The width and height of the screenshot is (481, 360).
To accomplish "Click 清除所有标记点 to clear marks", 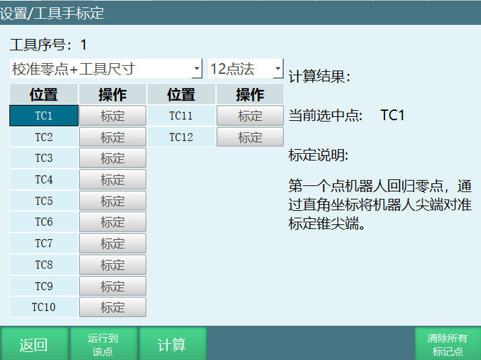I will pos(447,345).
